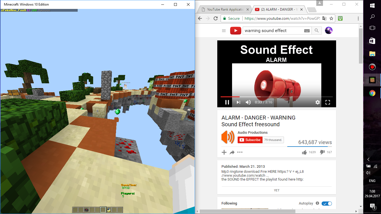
Task: Open the on-screen keyboard in search box
Action: click(x=307, y=31)
